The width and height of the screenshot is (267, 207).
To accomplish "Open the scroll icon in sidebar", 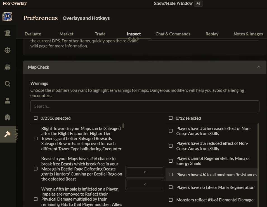I will tap(8, 33).
